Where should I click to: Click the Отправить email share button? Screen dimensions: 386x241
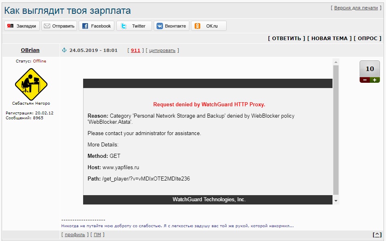tap(59, 26)
